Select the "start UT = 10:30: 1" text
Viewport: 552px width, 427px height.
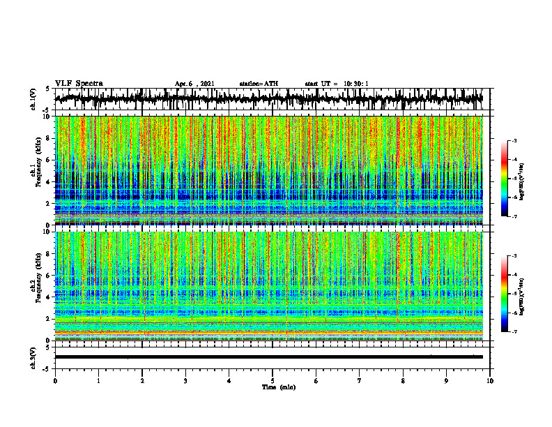pos(337,84)
